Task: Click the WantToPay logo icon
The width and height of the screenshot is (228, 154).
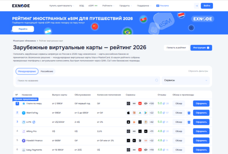Action: (23, 113)
